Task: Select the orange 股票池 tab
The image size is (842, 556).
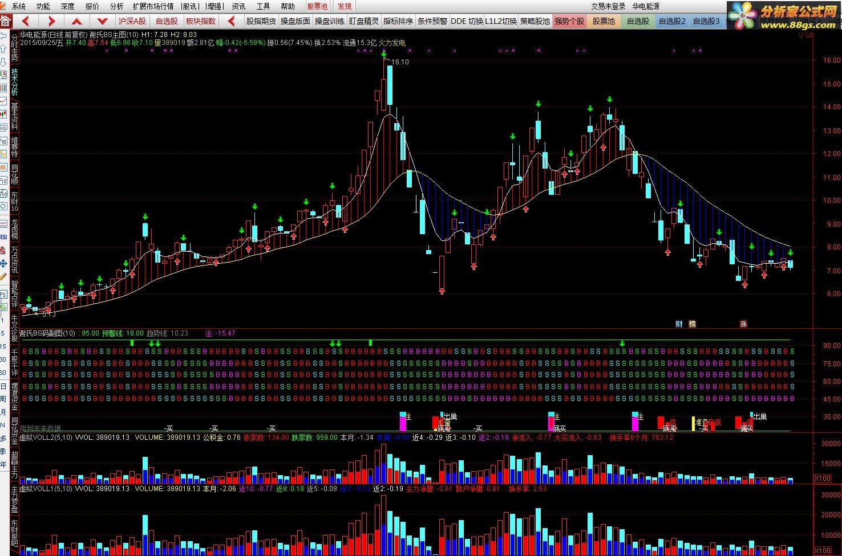Action: pyautogui.click(x=604, y=21)
